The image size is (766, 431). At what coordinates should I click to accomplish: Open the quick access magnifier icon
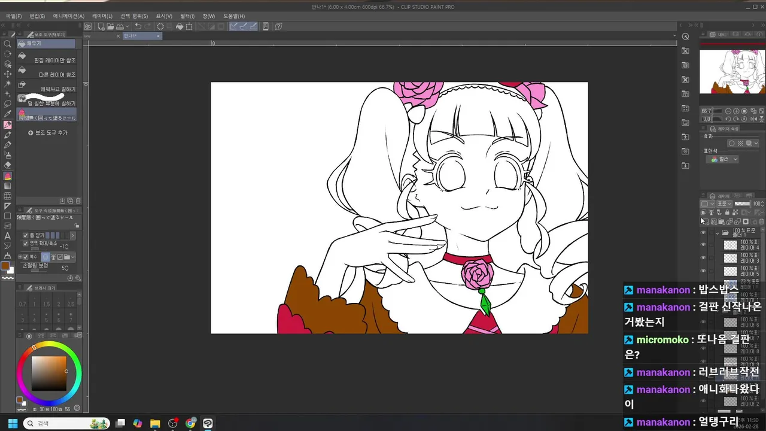pyautogui.click(x=685, y=37)
